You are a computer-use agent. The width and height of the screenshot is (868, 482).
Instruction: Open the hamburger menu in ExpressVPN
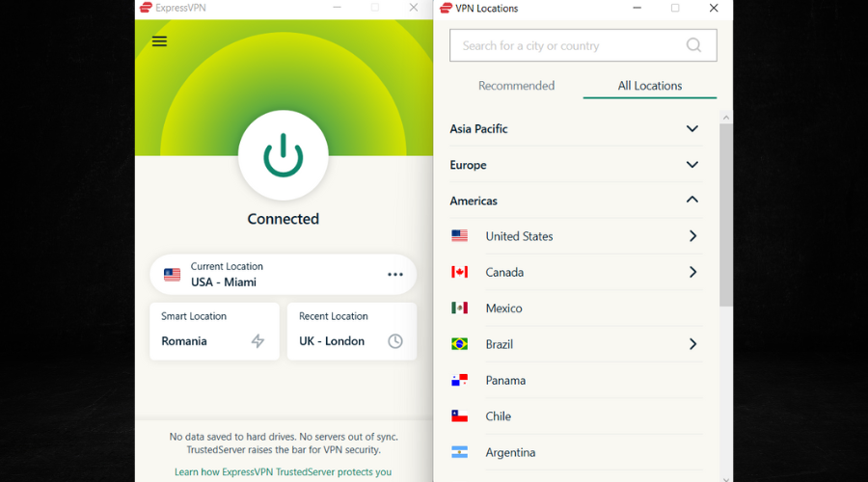coord(159,41)
